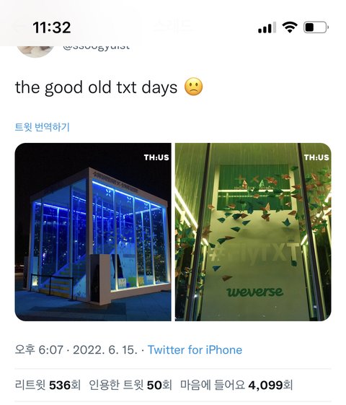Open the blue glass booth photo

93,232
